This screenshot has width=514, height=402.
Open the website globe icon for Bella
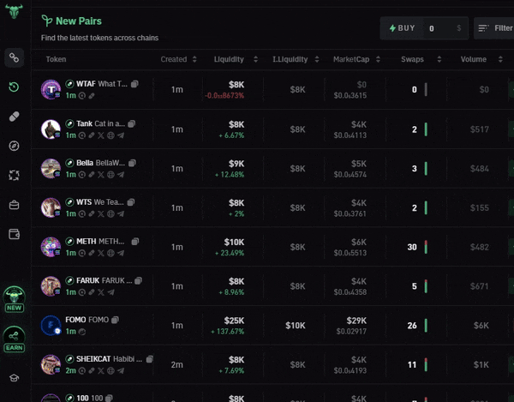(111, 175)
